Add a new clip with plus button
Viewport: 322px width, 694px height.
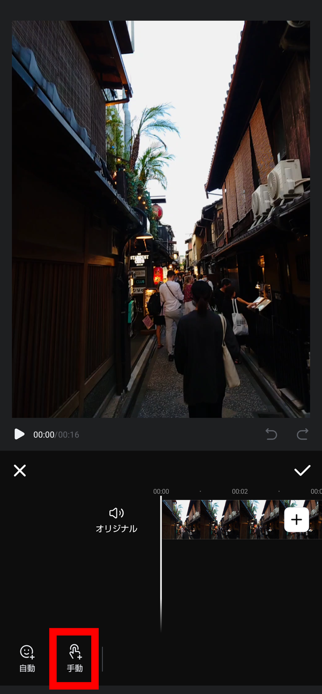pos(297,519)
